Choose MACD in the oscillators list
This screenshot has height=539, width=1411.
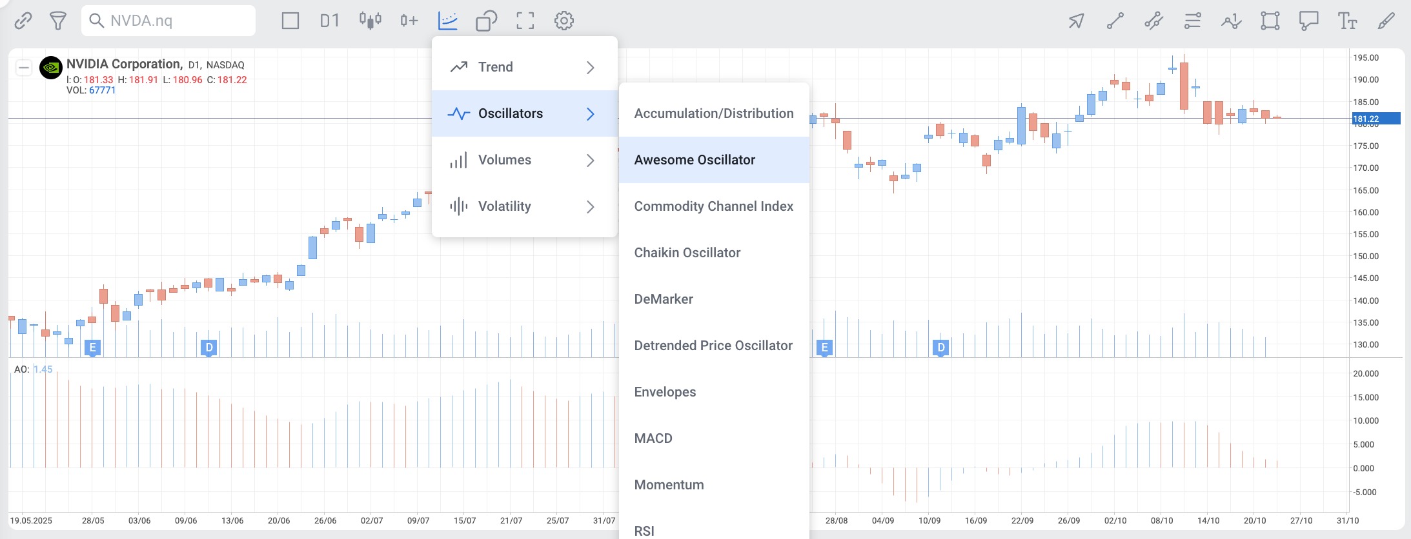click(653, 438)
